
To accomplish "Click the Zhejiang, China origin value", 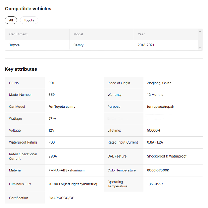I will (159, 83).
